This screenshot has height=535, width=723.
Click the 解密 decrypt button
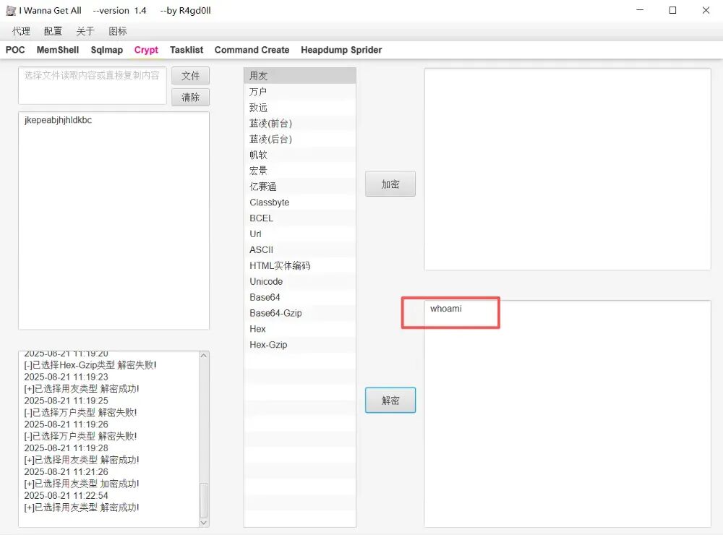click(x=390, y=401)
